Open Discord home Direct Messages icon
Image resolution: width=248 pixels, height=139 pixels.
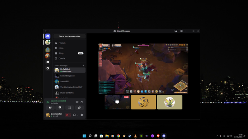pos(48,36)
